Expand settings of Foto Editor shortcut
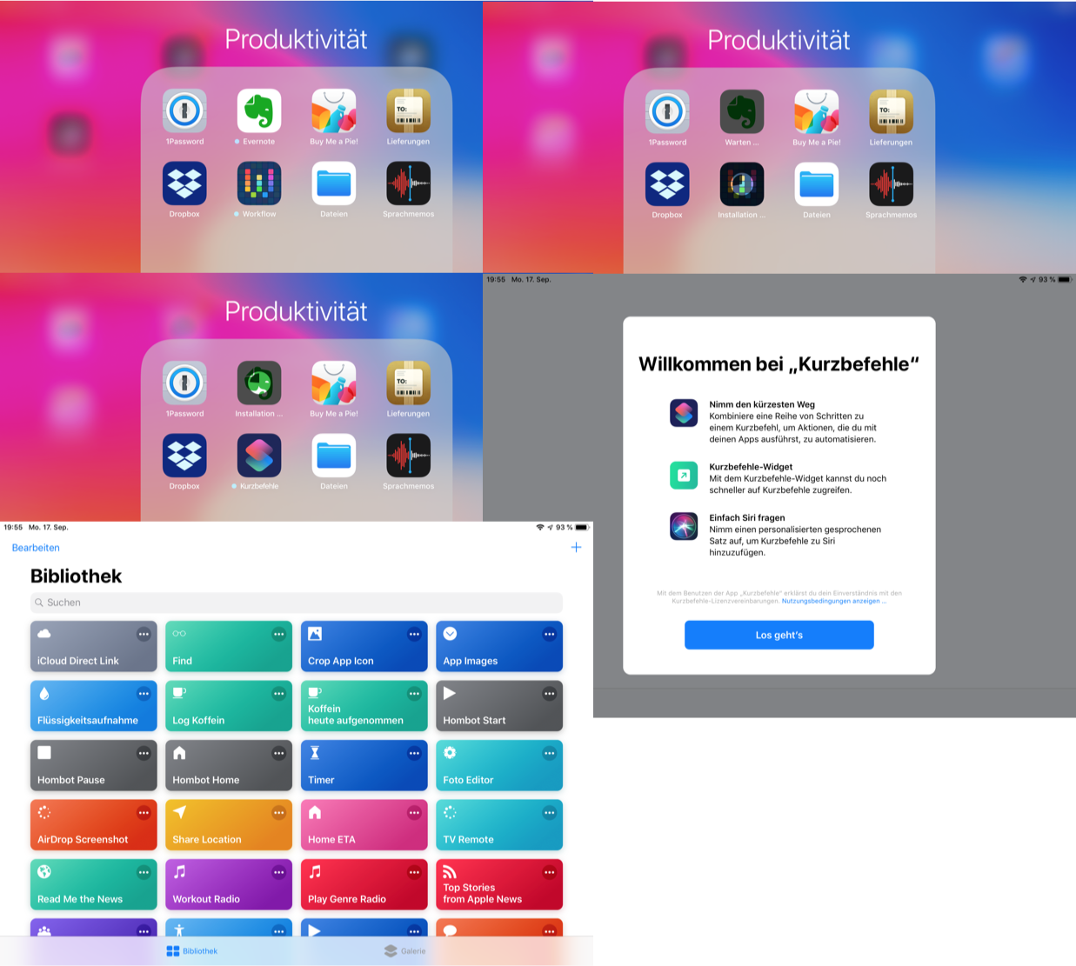1076x966 pixels. click(x=549, y=753)
